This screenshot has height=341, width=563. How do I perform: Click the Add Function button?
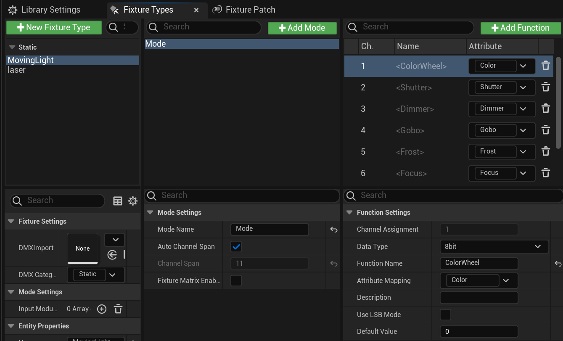[x=520, y=28]
